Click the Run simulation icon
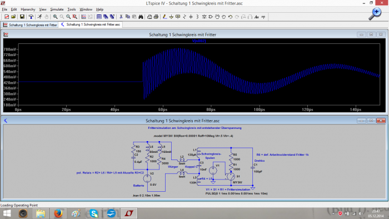 (39, 17)
